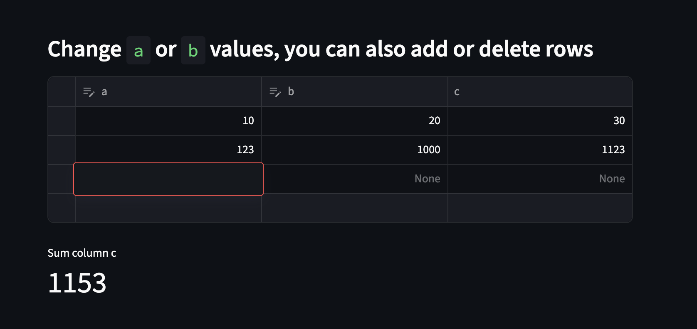Tick the row selector of the empty third row
The height and width of the screenshot is (329, 697).
pos(62,179)
